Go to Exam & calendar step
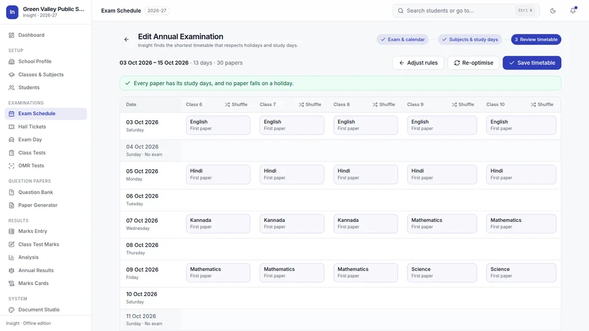 coord(402,39)
